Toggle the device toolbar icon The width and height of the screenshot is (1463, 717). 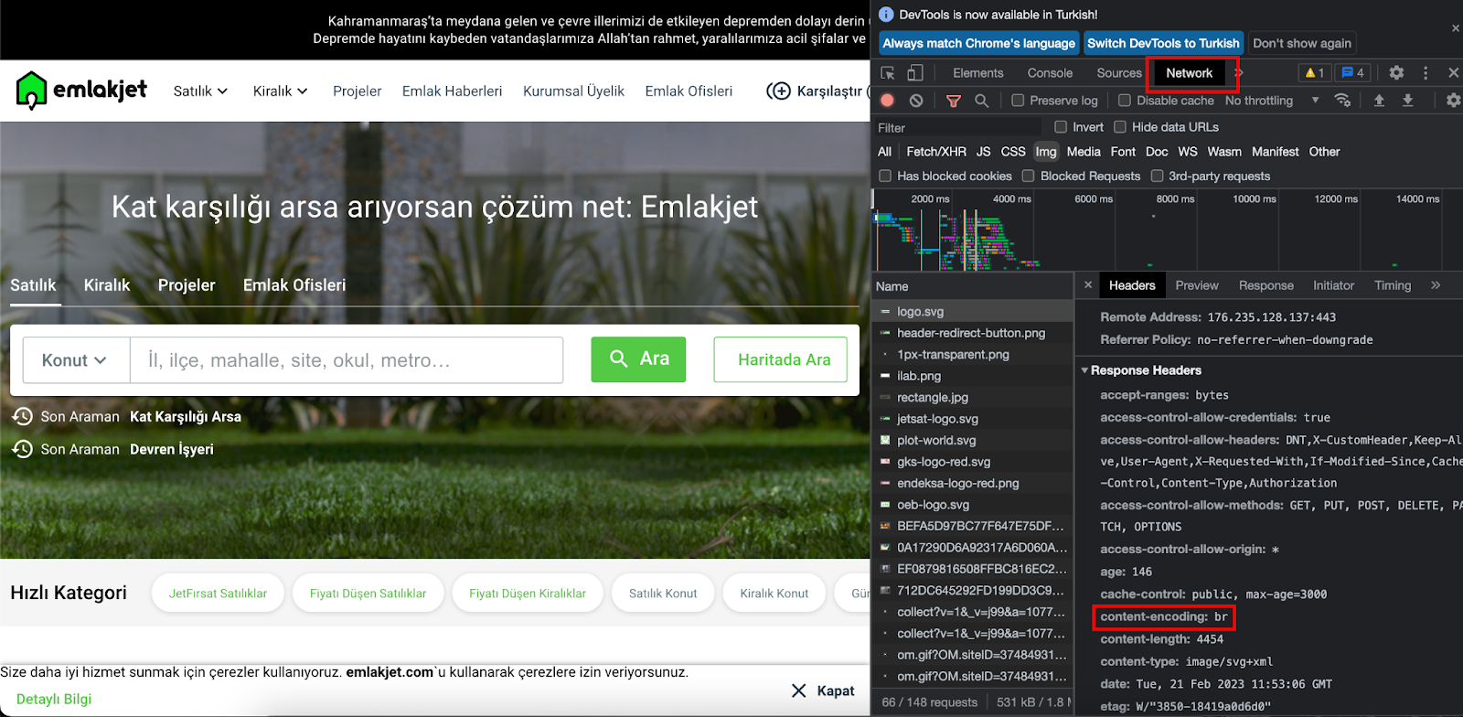pos(915,73)
